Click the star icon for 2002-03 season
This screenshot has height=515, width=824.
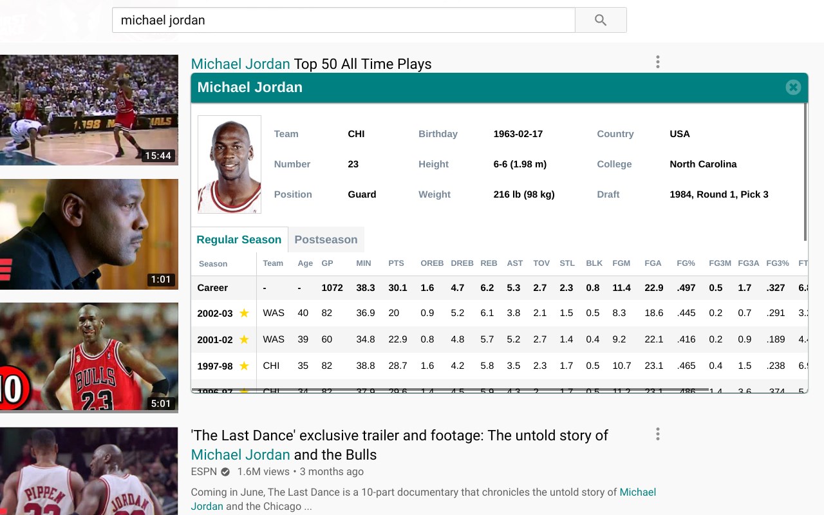(244, 313)
